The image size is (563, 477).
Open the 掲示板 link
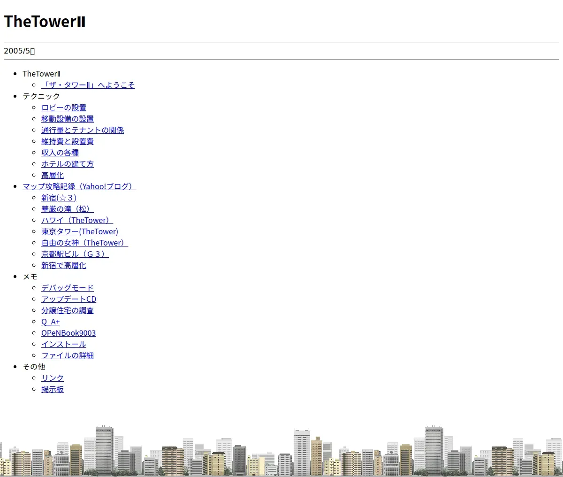pos(53,389)
